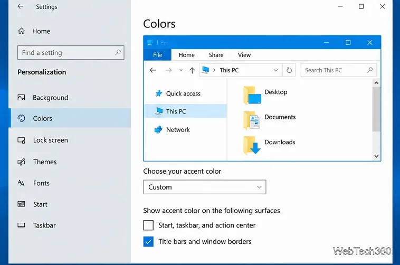
Task: Open Background personalization settings
Action: (69, 98)
